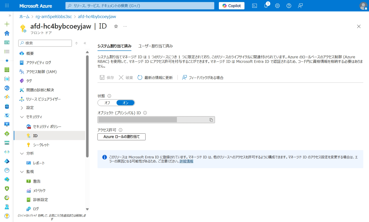Image resolution: width=369 pixels, height=222 pixels.
Task: Collapse the セキュリティ section
Action: (x=22, y=117)
